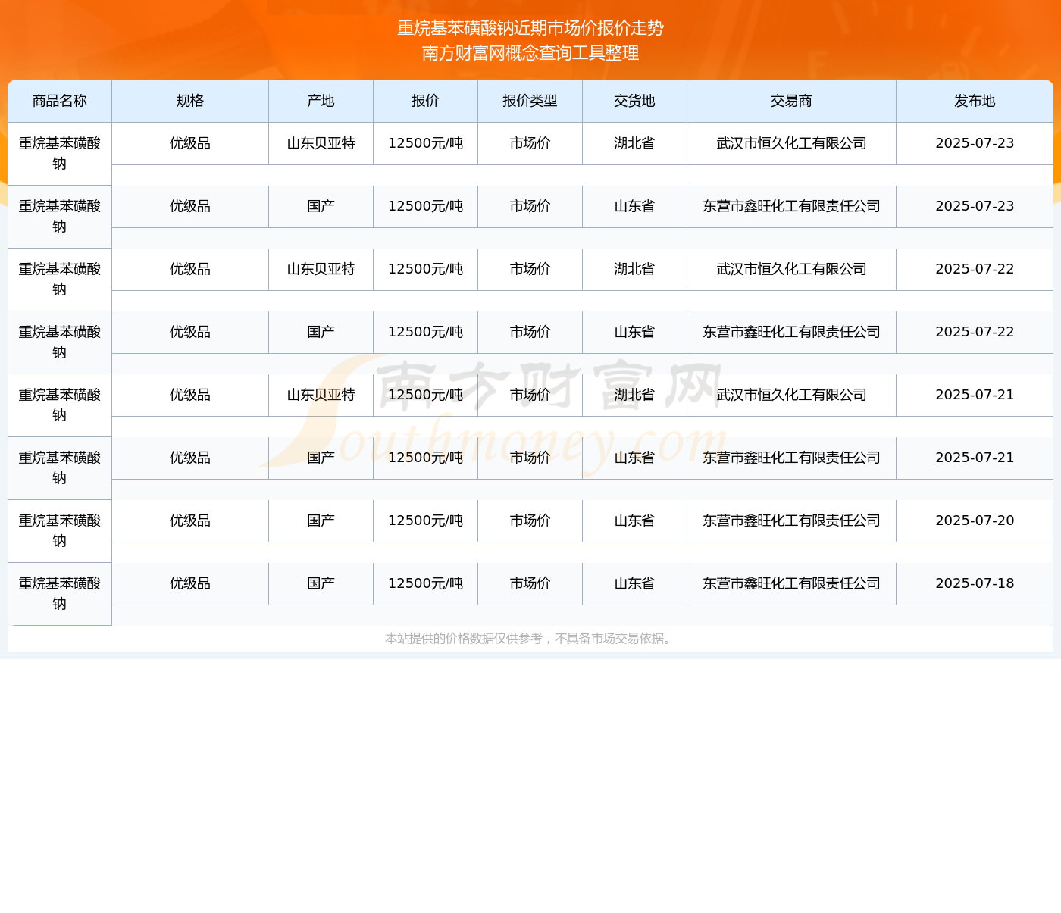Click 武汉市恒久化工有限公司 in the first 2025-07-23 row
Screen dimensions: 1061x913
792,143
